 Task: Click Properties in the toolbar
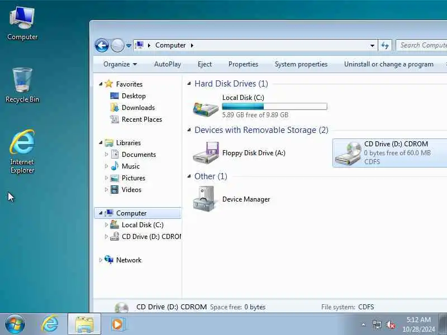[243, 64]
